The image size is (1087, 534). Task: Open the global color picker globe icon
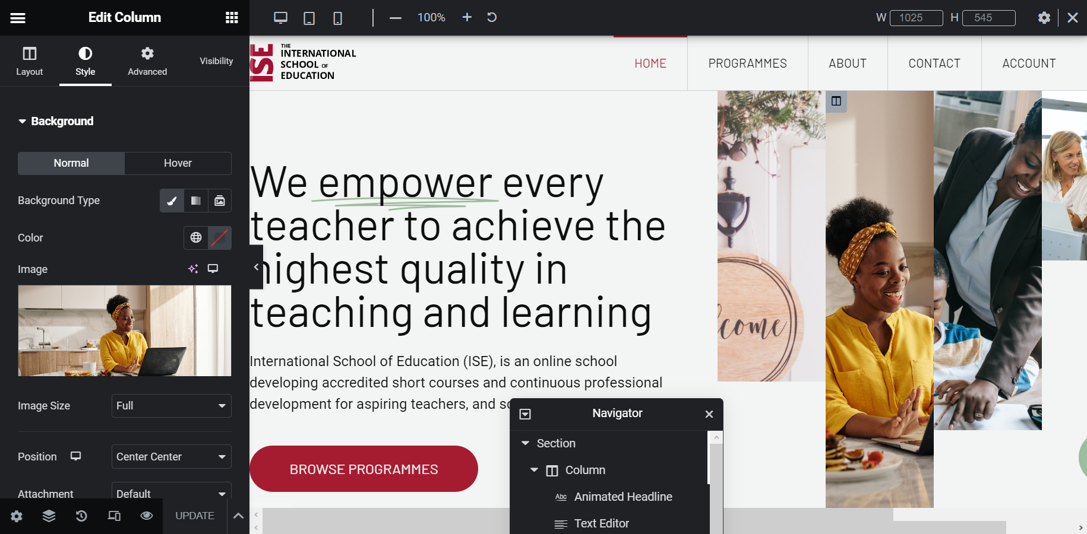(195, 237)
